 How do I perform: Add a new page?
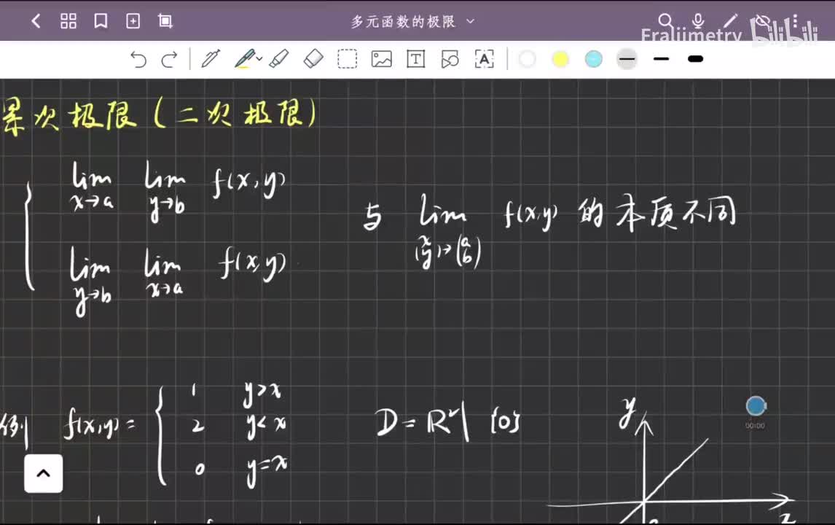pos(133,21)
